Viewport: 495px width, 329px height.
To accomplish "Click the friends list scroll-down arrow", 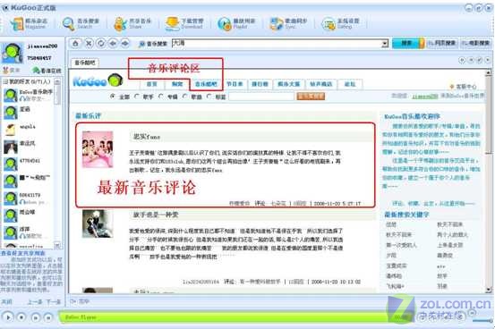I will pos(57,245).
